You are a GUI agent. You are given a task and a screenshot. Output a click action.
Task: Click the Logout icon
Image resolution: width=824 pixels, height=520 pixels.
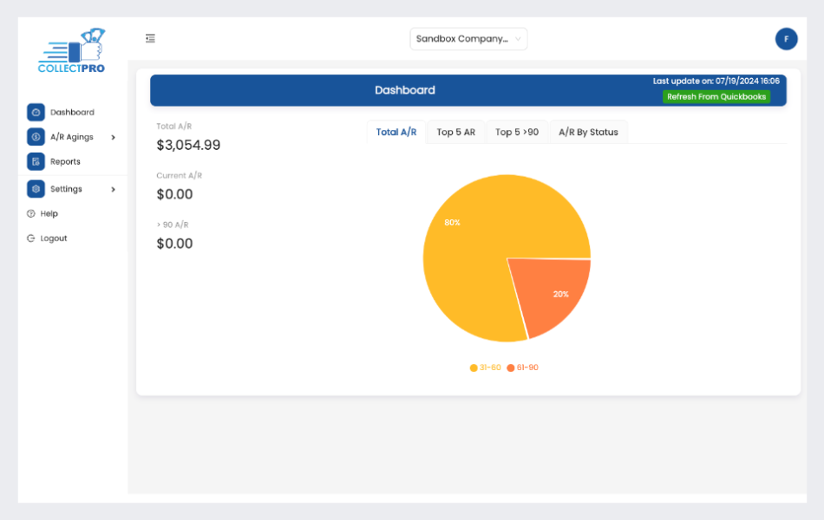click(x=31, y=238)
